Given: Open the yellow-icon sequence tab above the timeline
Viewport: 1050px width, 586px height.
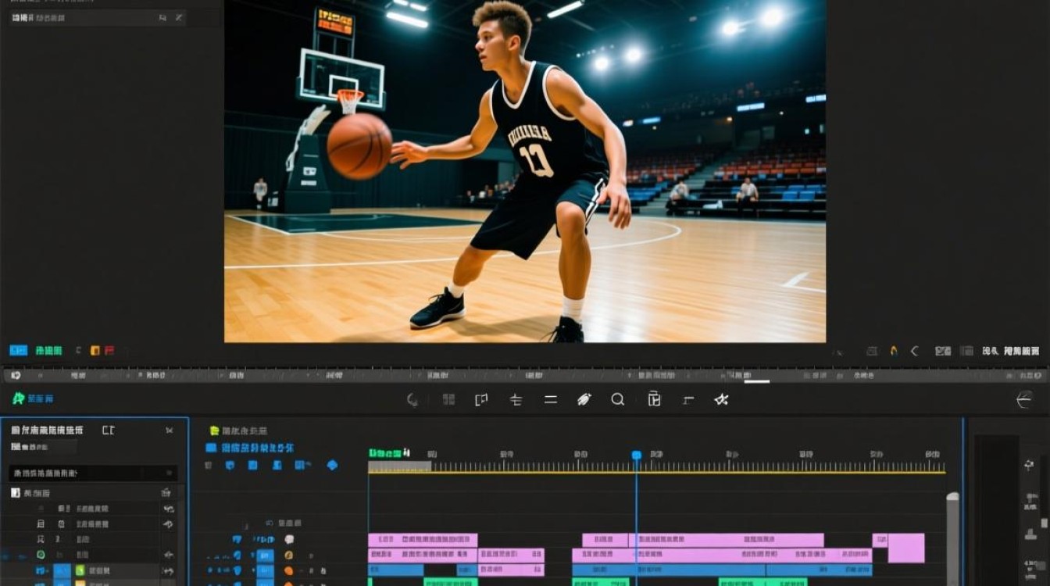Looking at the screenshot, I should tap(238, 431).
